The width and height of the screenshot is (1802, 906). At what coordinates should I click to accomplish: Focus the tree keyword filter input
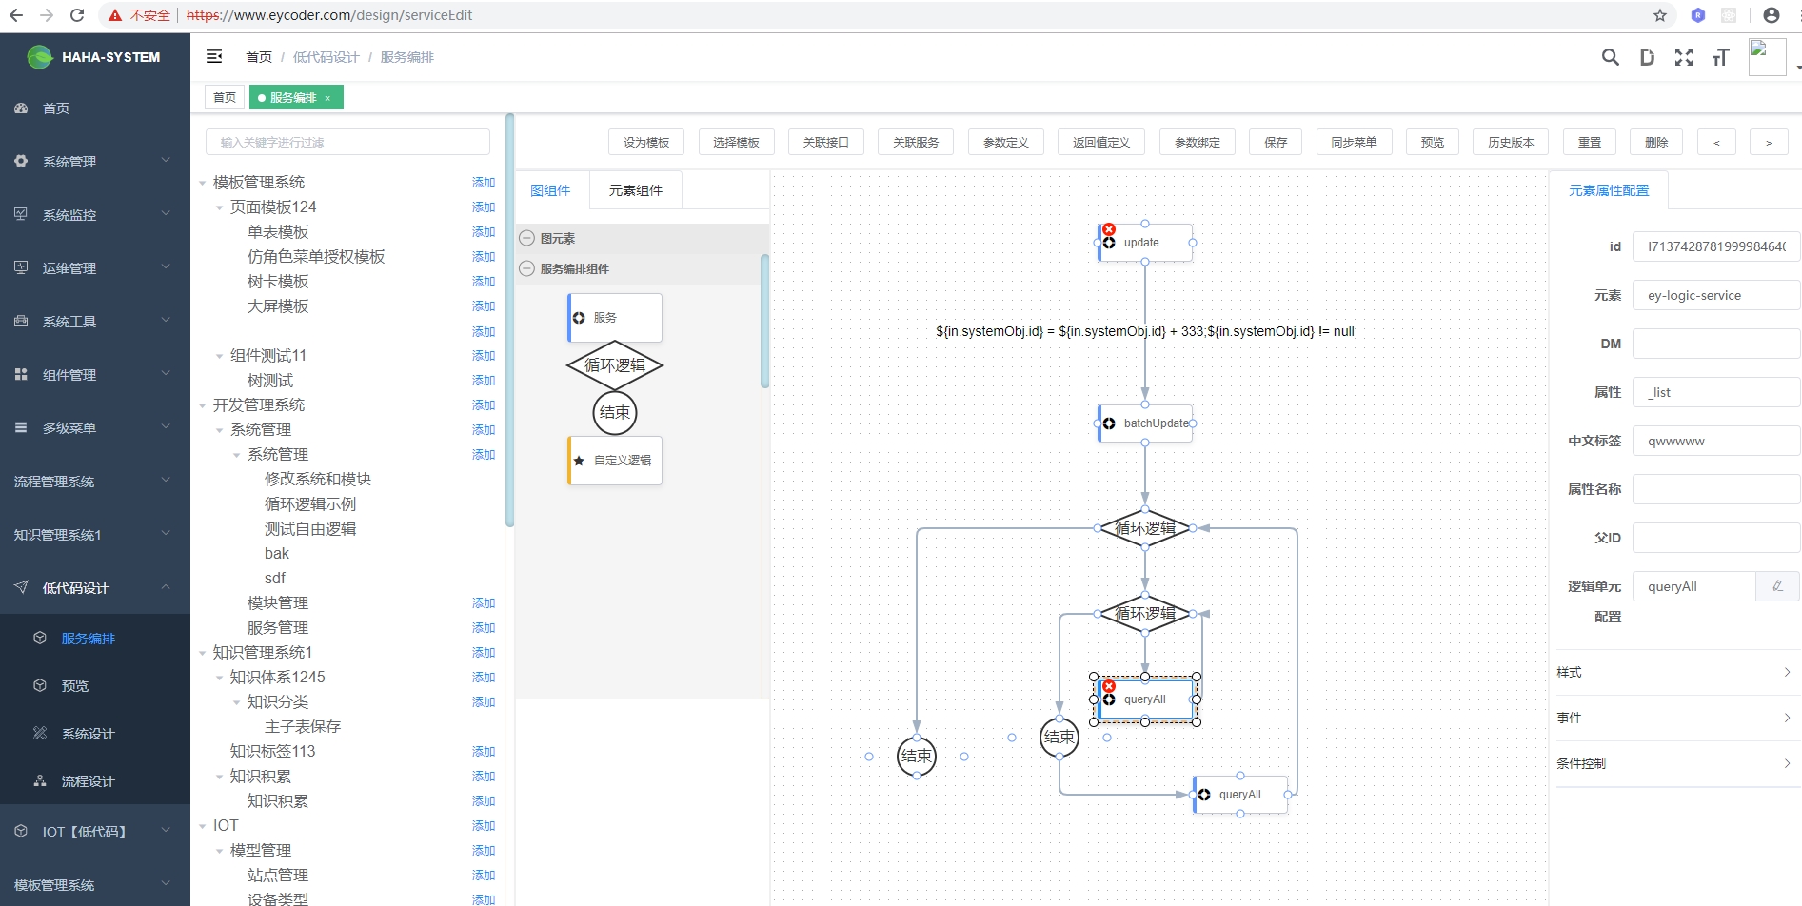point(347,142)
